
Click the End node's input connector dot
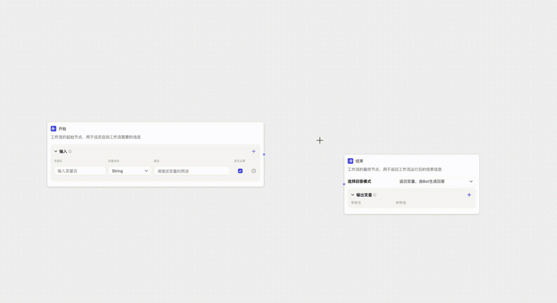pyautogui.click(x=344, y=184)
